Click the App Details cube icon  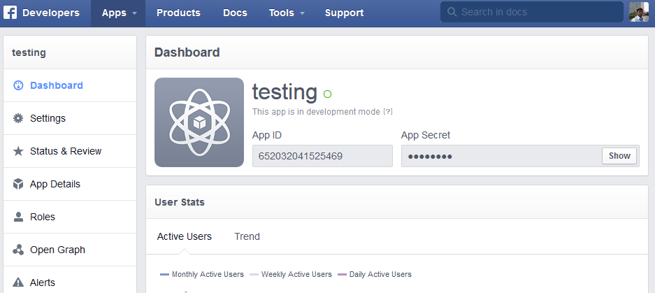[18, 184]
